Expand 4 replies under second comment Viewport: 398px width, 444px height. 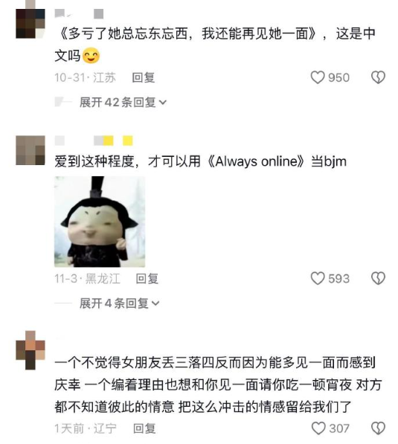119,303
